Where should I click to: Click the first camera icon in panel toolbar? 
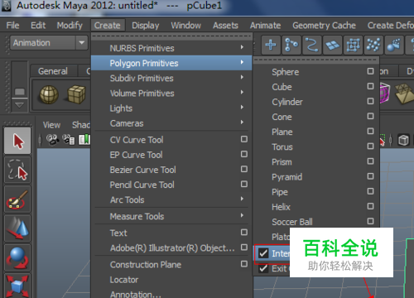tap(52, 140)
